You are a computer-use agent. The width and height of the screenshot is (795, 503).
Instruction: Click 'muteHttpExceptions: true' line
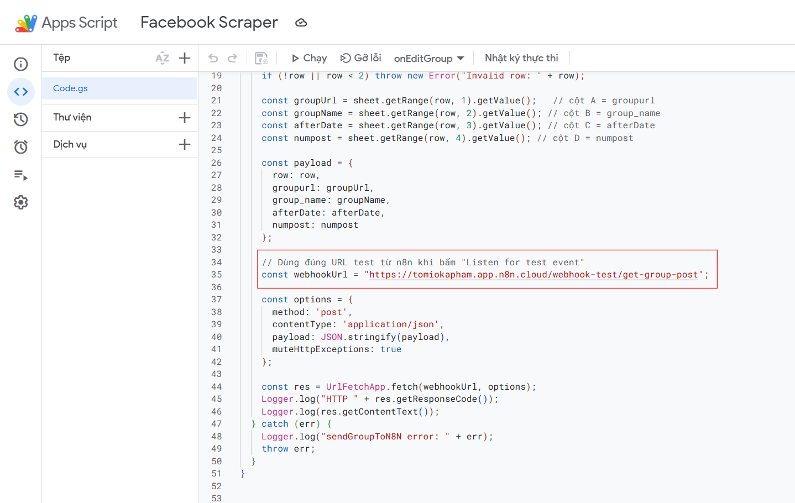(337, 349)
